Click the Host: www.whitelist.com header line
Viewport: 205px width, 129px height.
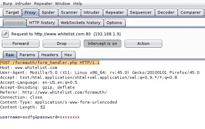pyautogui.click(x=28, y=68)
